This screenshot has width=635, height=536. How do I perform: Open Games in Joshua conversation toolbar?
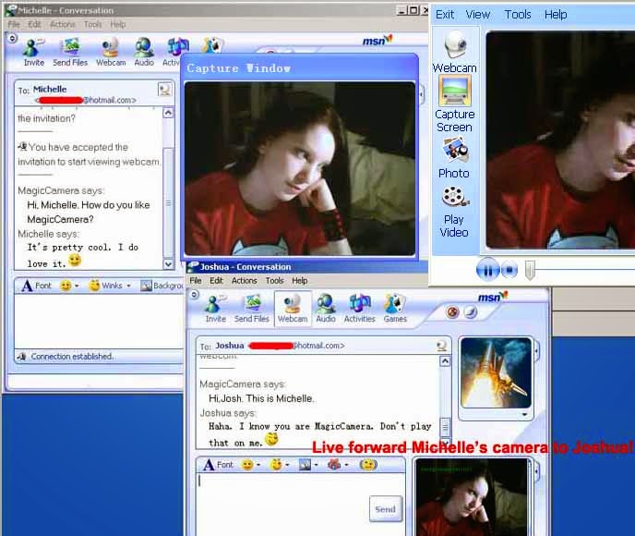[x=395, y=309]
